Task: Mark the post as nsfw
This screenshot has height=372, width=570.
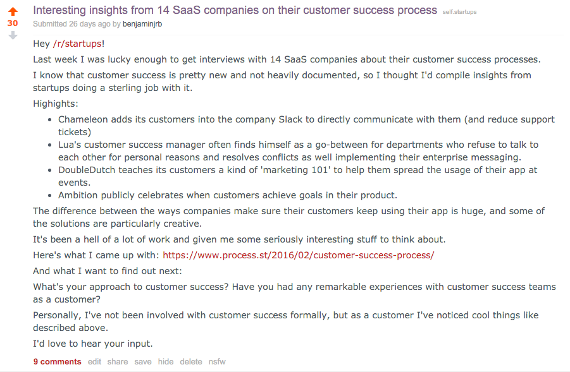Action: (x=217, y=362)
